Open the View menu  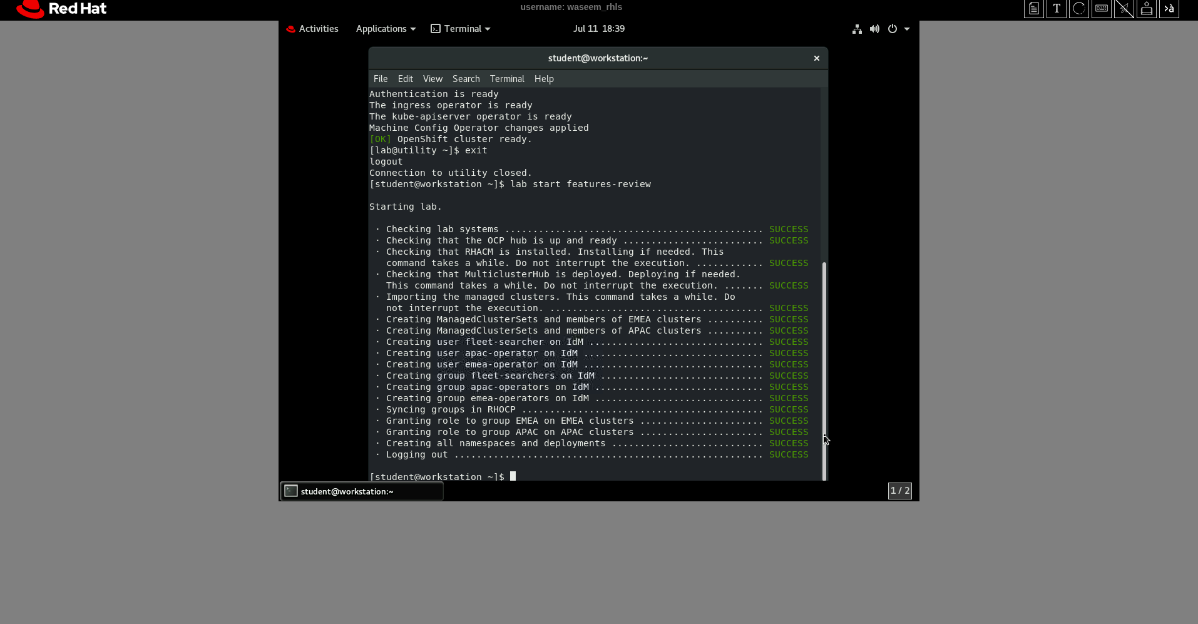(x=433, y=79)
